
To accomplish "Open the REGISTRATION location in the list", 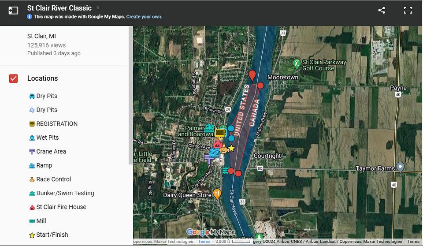I will 57,124.
